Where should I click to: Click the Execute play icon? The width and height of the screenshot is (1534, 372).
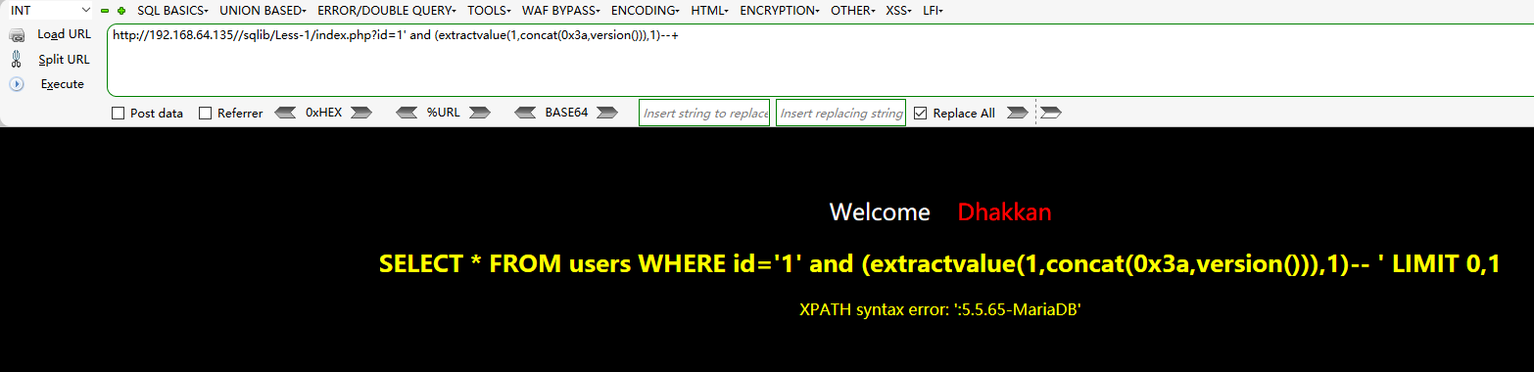(x=17, y=84)
